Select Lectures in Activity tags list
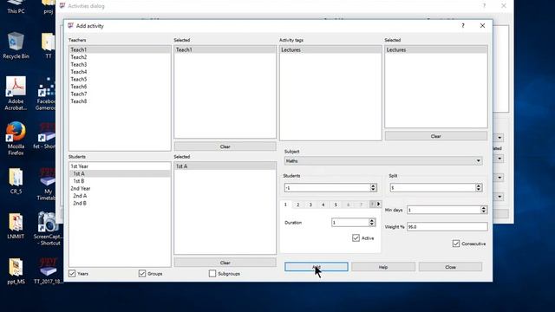Image resolution: width=555 pixels, height=312 pixels. coord(330,50)
